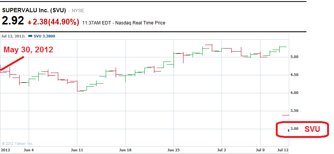Click the 2012 year axis label
Screen dimensions: 334x154
tap(5, 150)
